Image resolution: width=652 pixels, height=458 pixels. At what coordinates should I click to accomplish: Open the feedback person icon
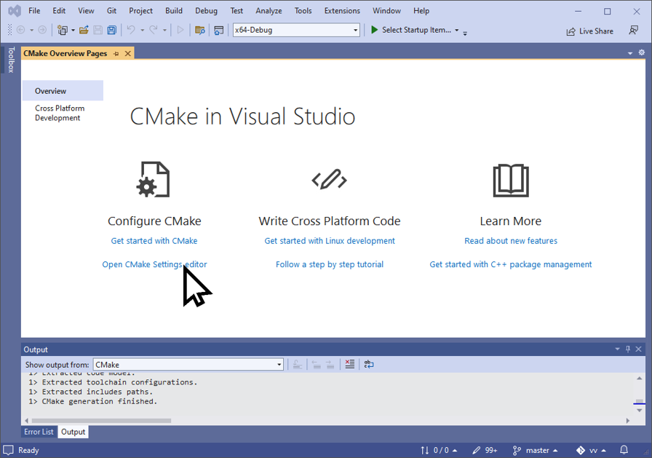tap(634, 30)
